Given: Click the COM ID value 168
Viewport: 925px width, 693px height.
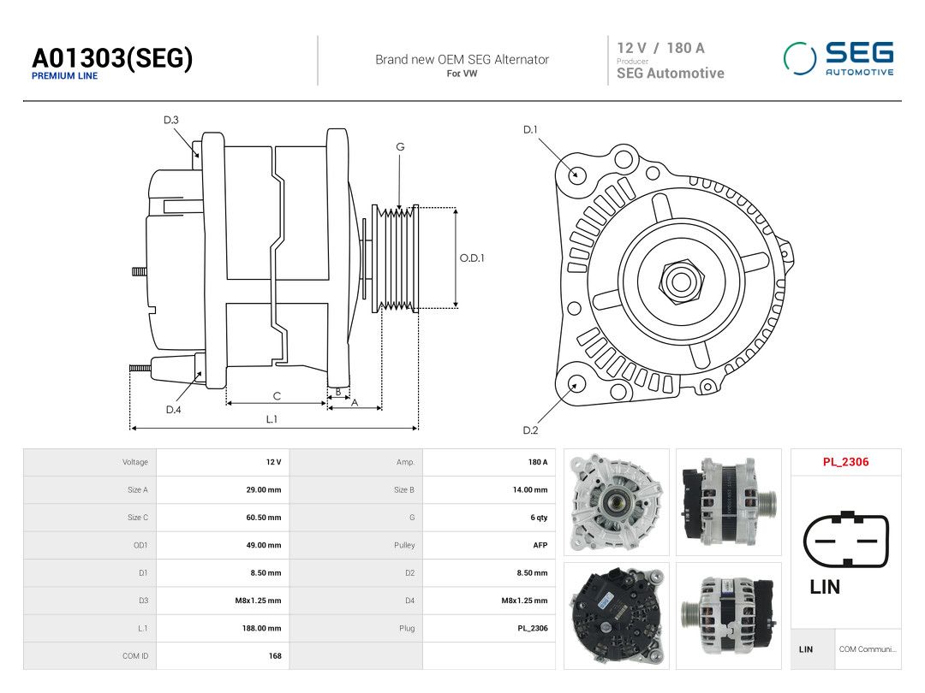Looking at the screenshot, I should pyautogui.click(x=275, y=656).
